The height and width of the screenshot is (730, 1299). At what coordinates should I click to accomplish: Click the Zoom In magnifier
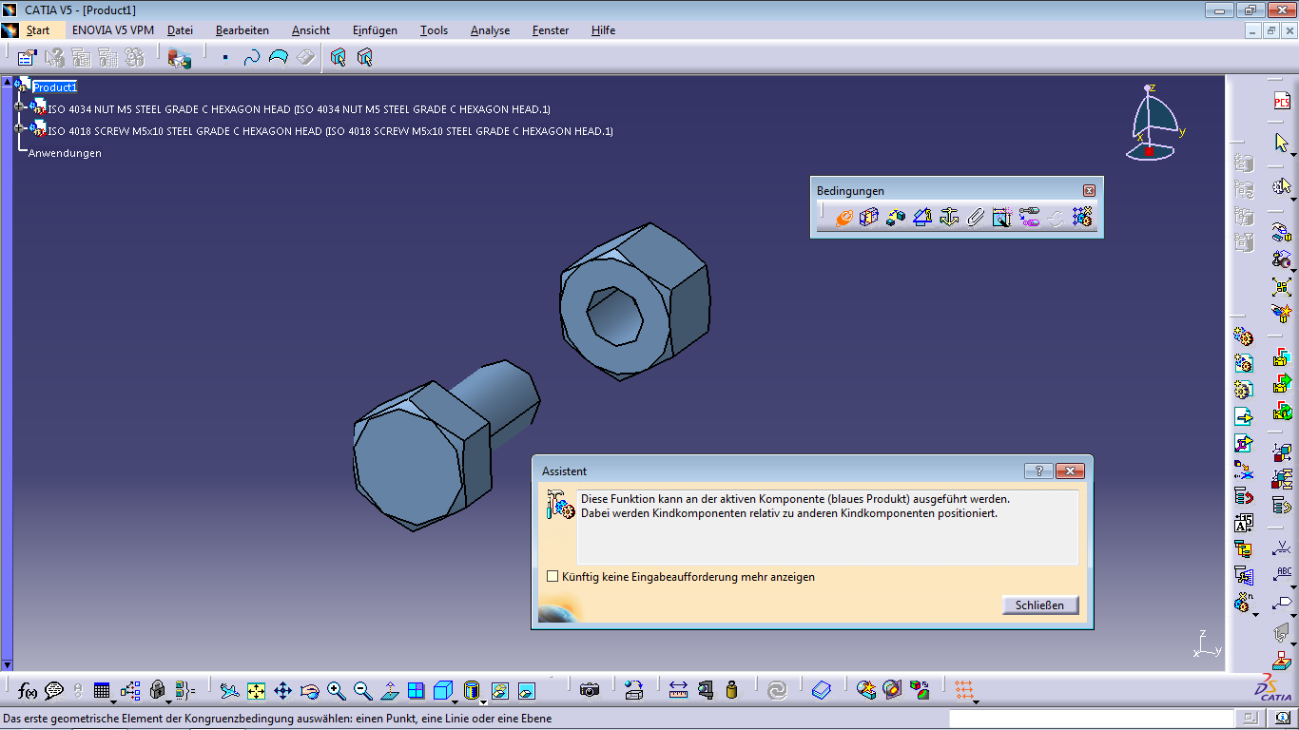pos(336,690)
